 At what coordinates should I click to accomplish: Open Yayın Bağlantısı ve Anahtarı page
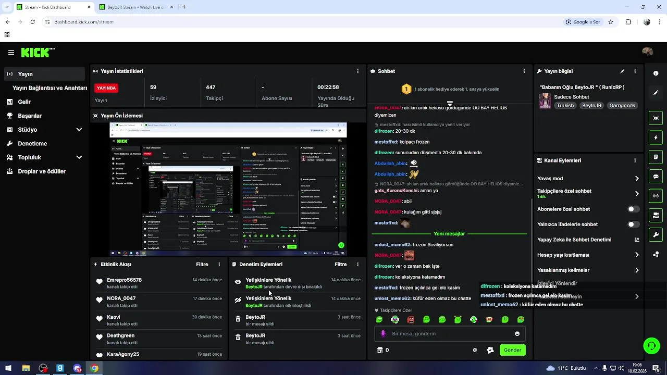click(50, 88)
